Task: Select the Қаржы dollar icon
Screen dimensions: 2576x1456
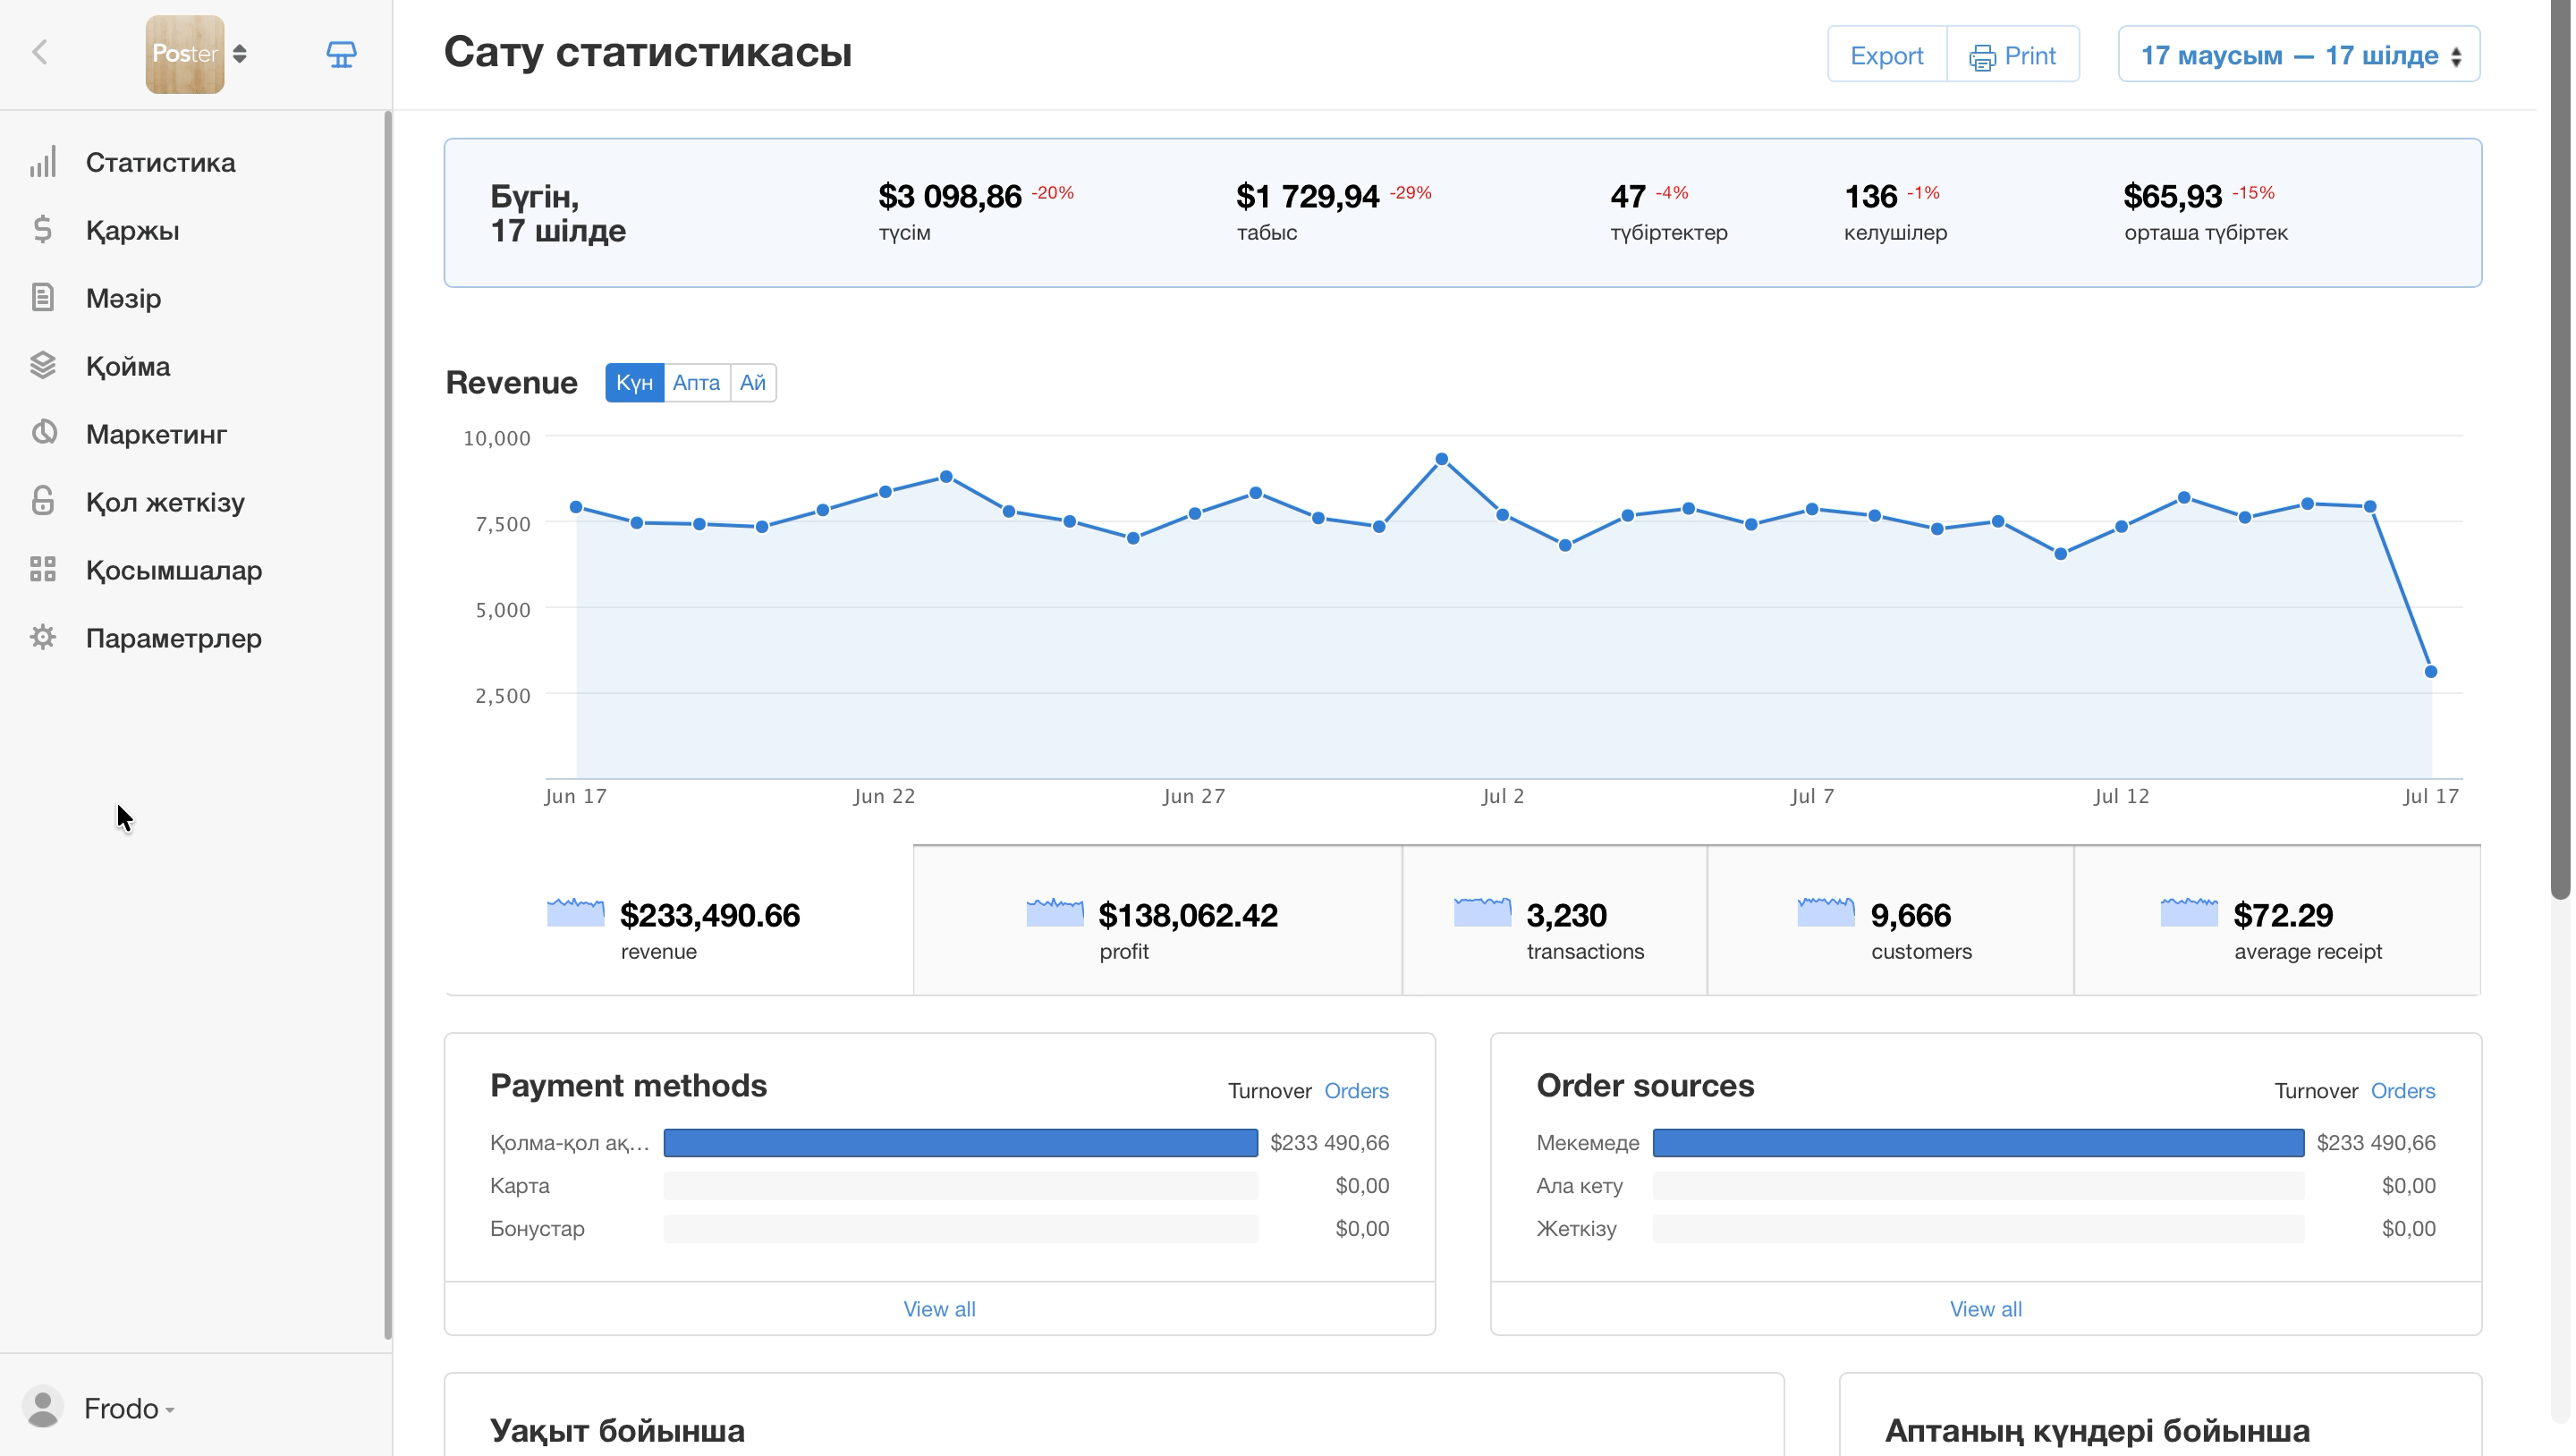Action: coord(43,230)
